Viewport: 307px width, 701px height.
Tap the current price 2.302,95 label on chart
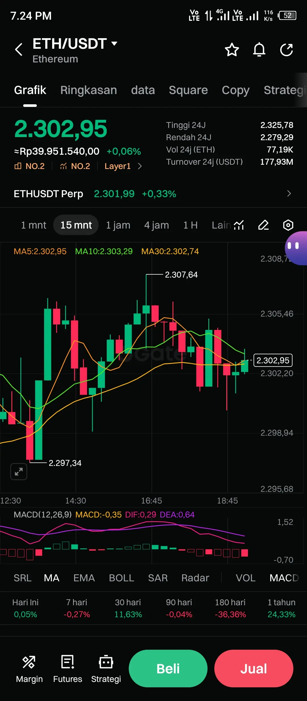click(273, 360)
